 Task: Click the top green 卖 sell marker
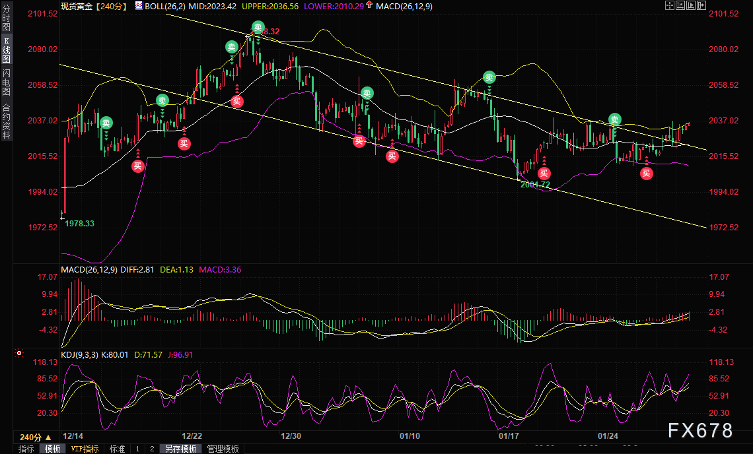[258, 27]
